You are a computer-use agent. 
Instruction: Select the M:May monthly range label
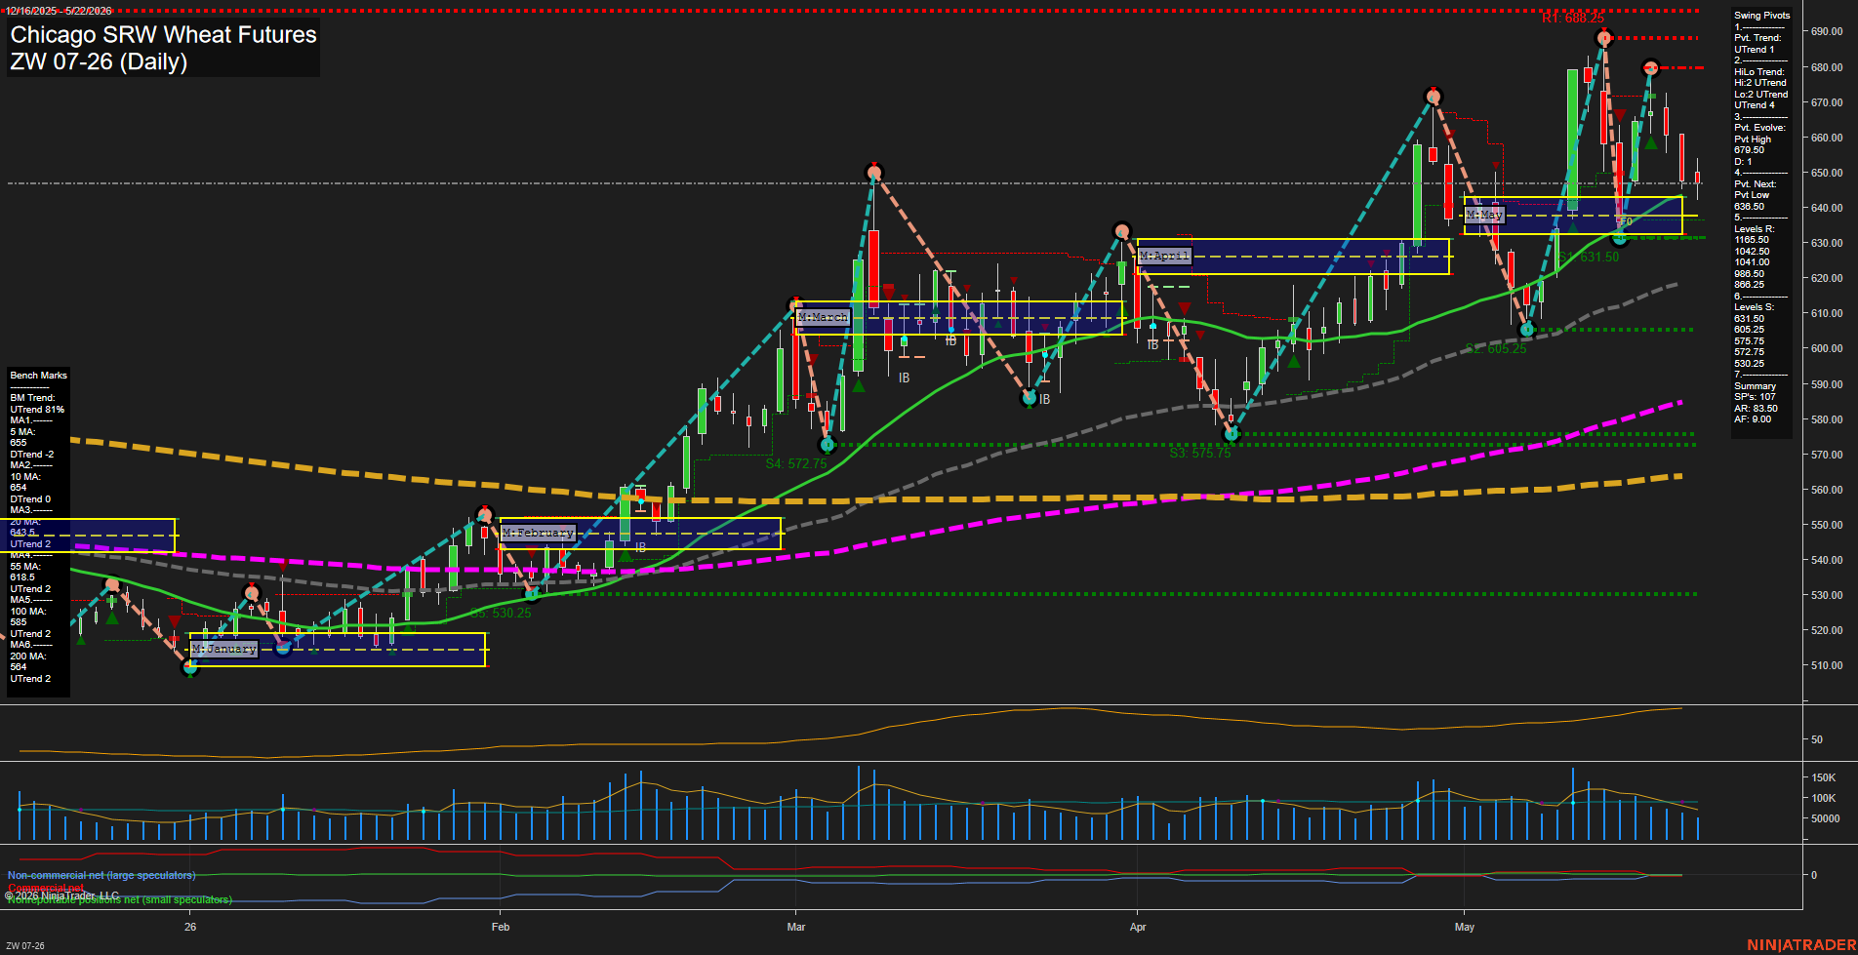(1484, 215)
